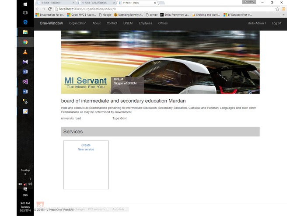Click the Hello Admin ! account link
Viewport: 304px width, 216px height.
click(257, 23)
